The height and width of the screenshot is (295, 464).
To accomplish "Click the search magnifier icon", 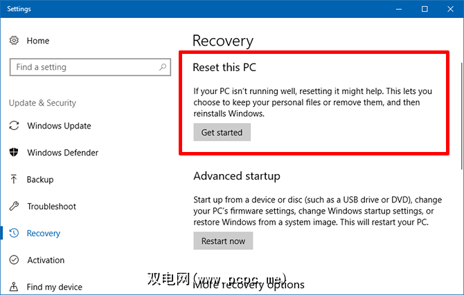I will click(163, 67).
